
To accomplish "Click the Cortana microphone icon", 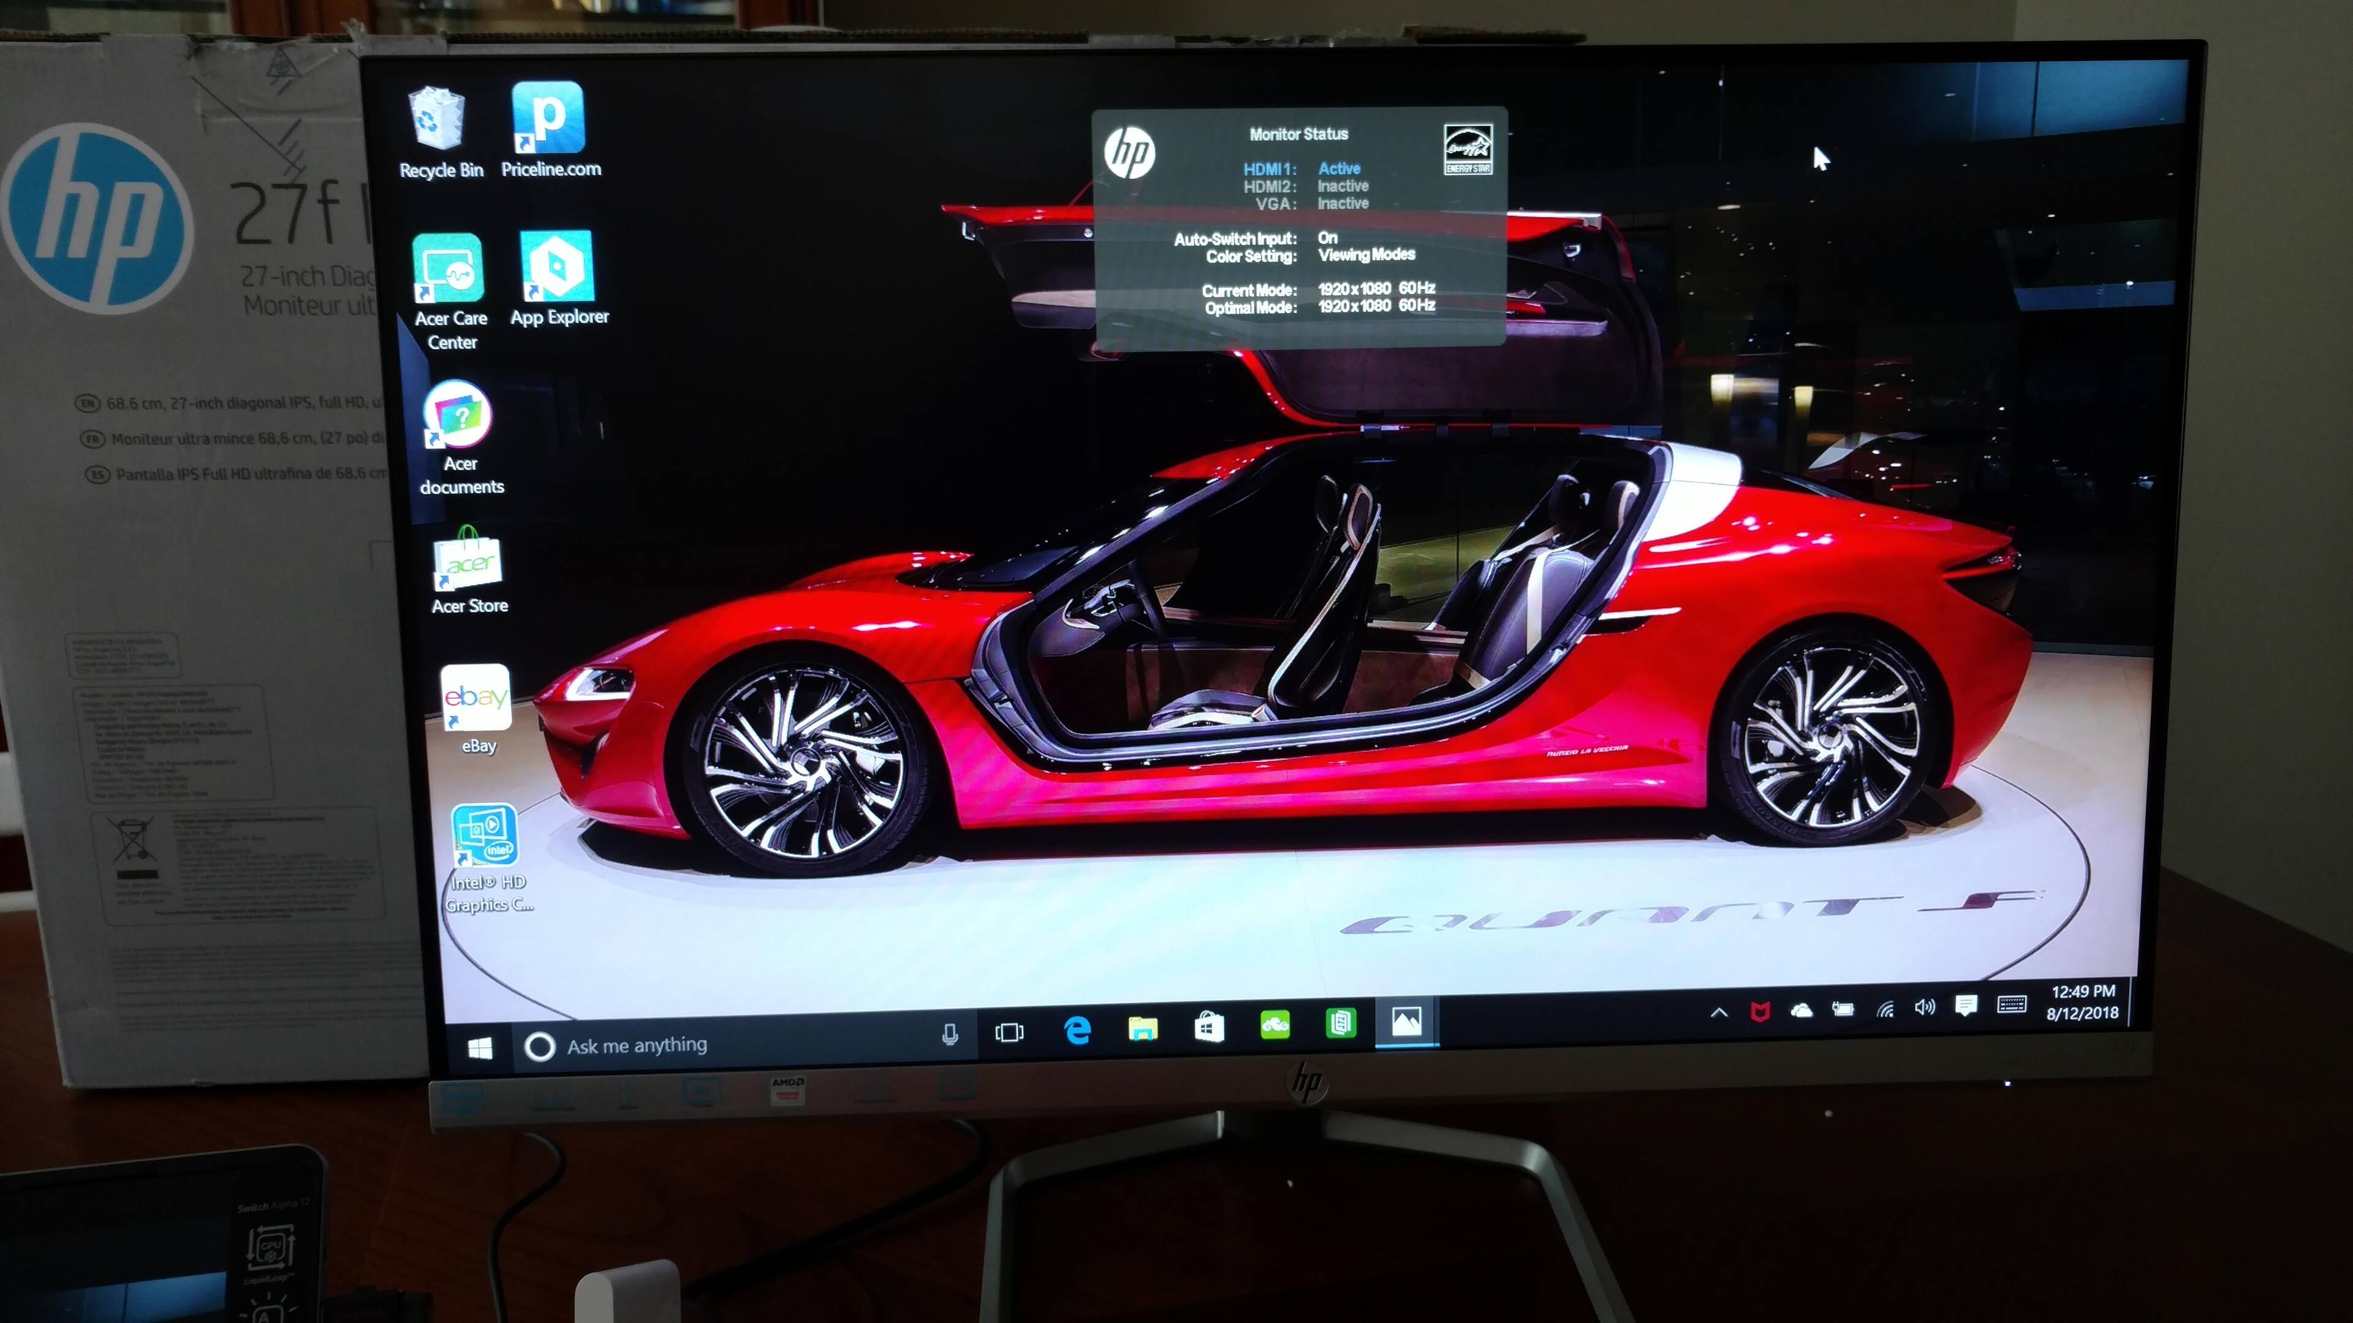I will pos(950,1035).
